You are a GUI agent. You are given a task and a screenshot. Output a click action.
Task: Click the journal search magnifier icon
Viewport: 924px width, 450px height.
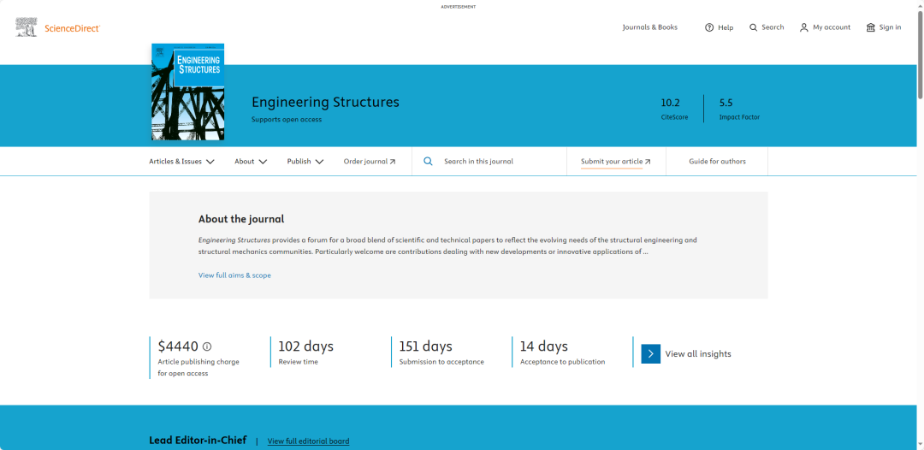point(429,162)
